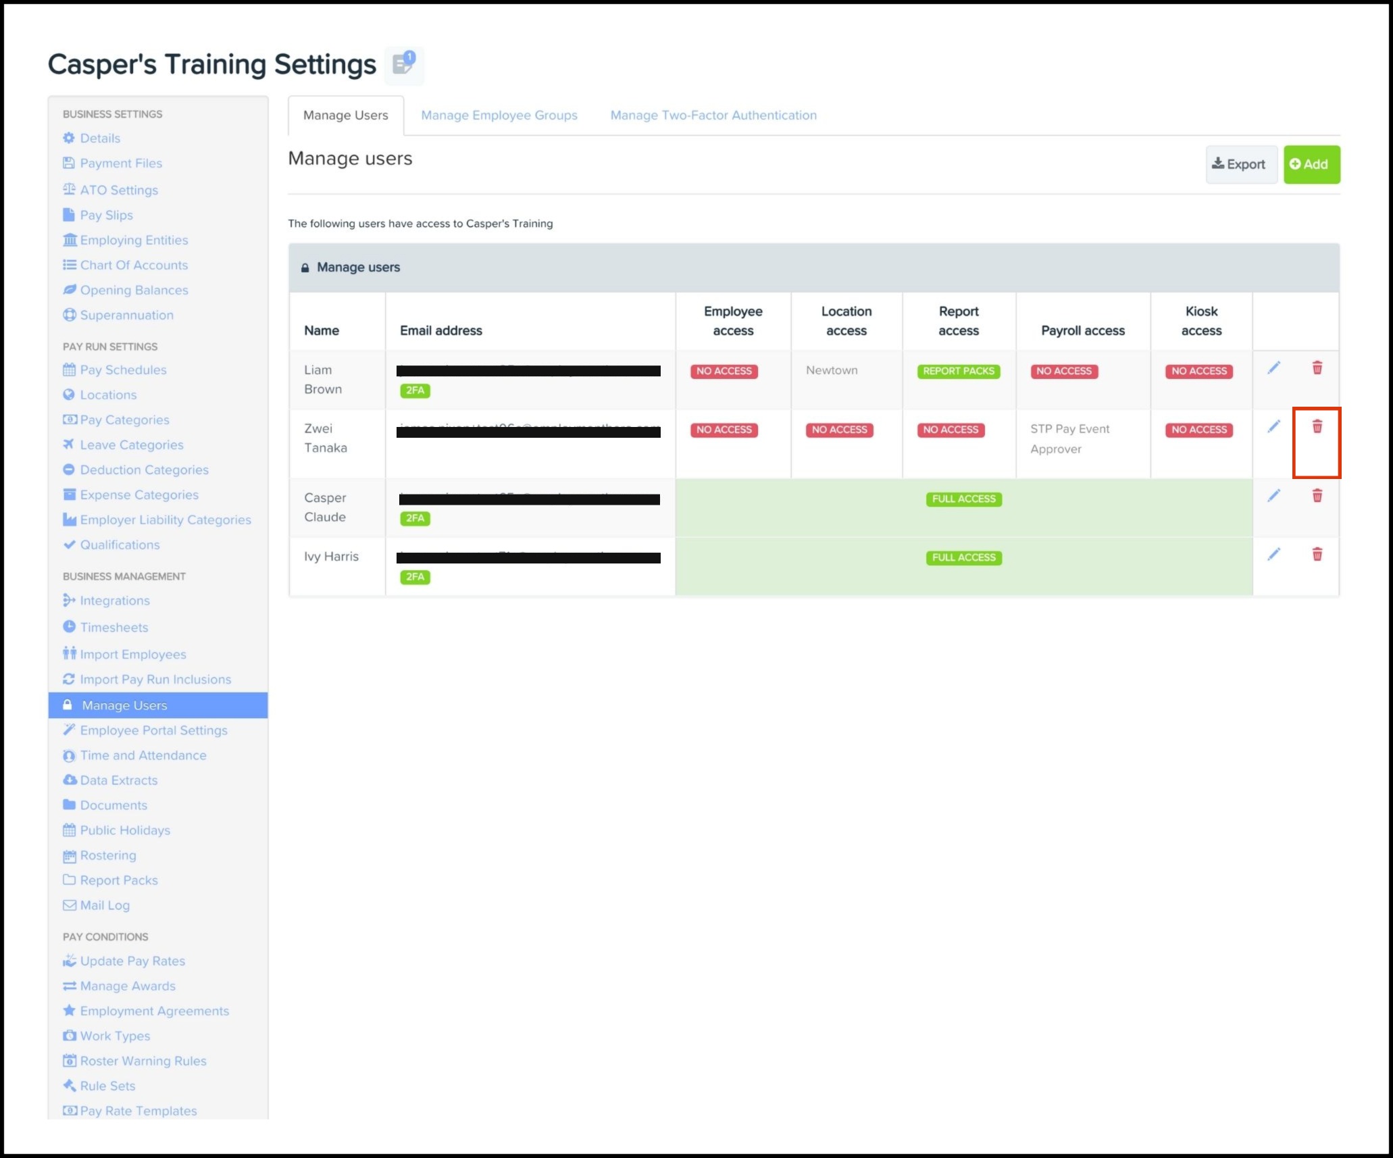Image resolution: width=1393 pixels, height=1158 pixels.
Task: Go to the Superannuation settings
Action: pyautogui.click(x=126, y=316)
